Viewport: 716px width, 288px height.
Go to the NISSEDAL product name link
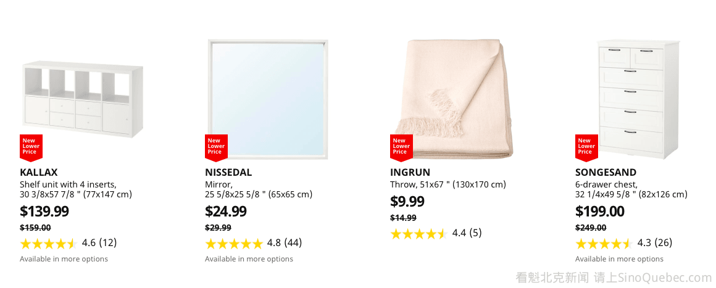tap(228, 172)
